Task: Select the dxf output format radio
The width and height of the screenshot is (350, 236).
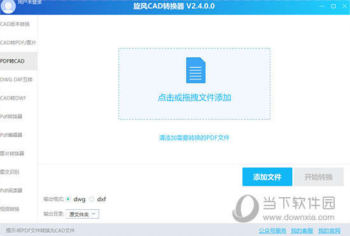Action: (92, 199)
